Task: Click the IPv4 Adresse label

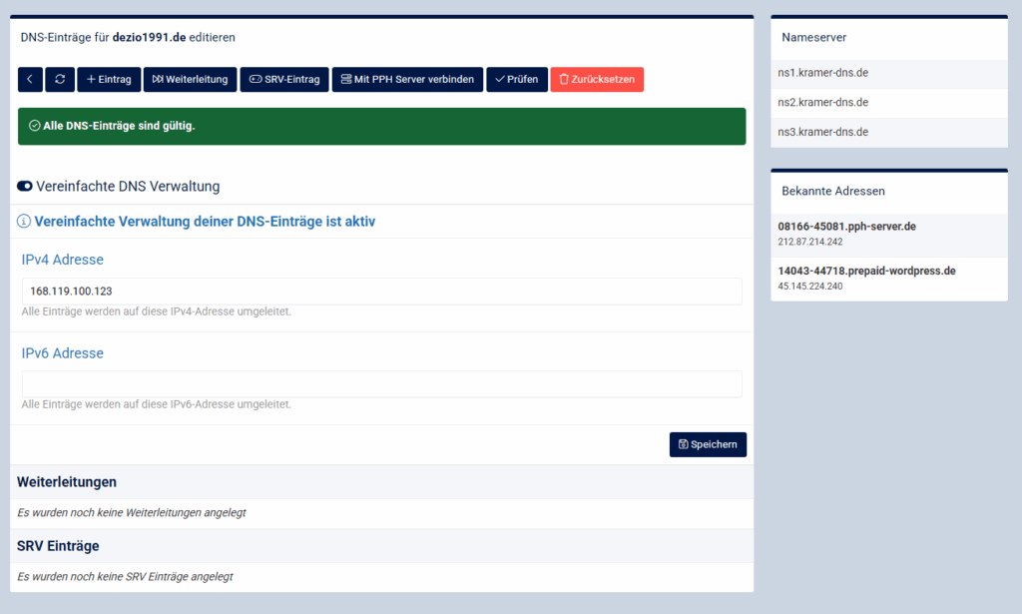Action: [63, 260]
